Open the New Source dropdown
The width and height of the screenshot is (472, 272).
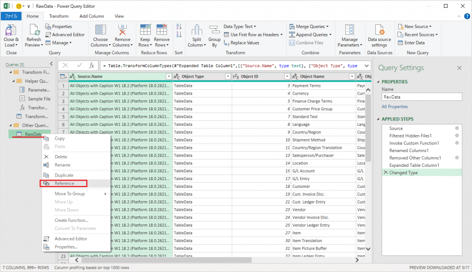415,27
